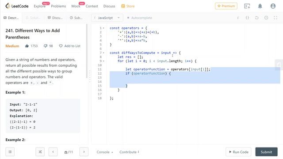283x159 pixels.
Task: Open the Contest page
Action: coord(92,6)
